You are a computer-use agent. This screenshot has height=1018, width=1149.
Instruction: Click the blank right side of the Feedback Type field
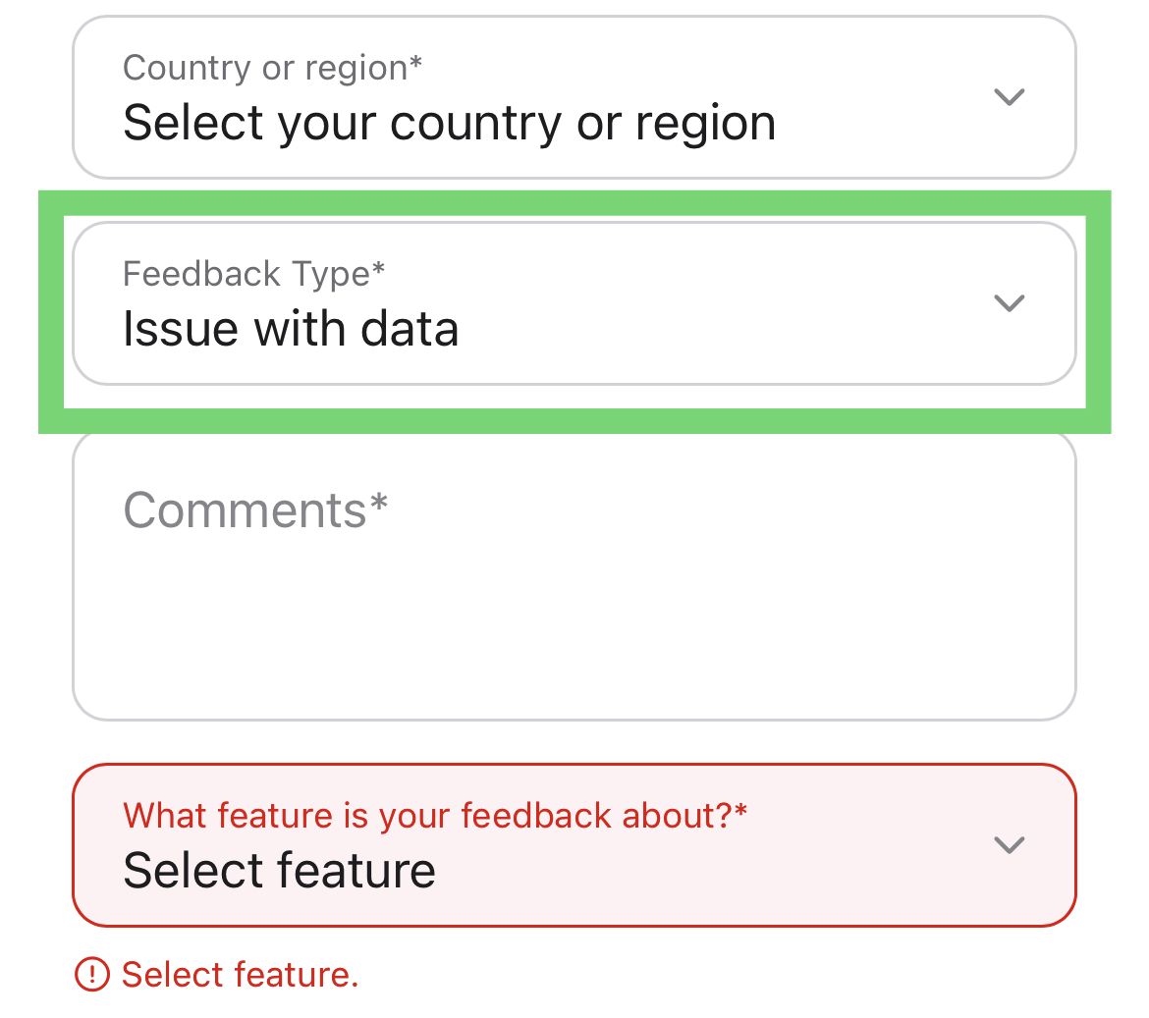point(733,303)
